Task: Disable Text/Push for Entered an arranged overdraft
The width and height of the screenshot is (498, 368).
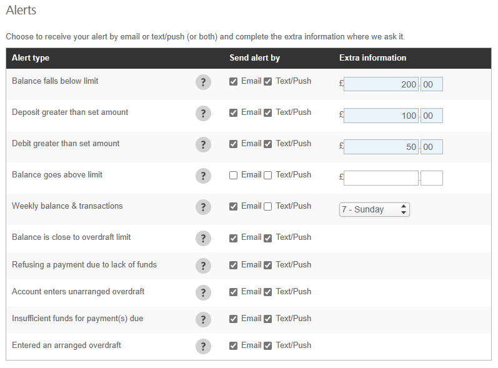Action: (267, 346)
